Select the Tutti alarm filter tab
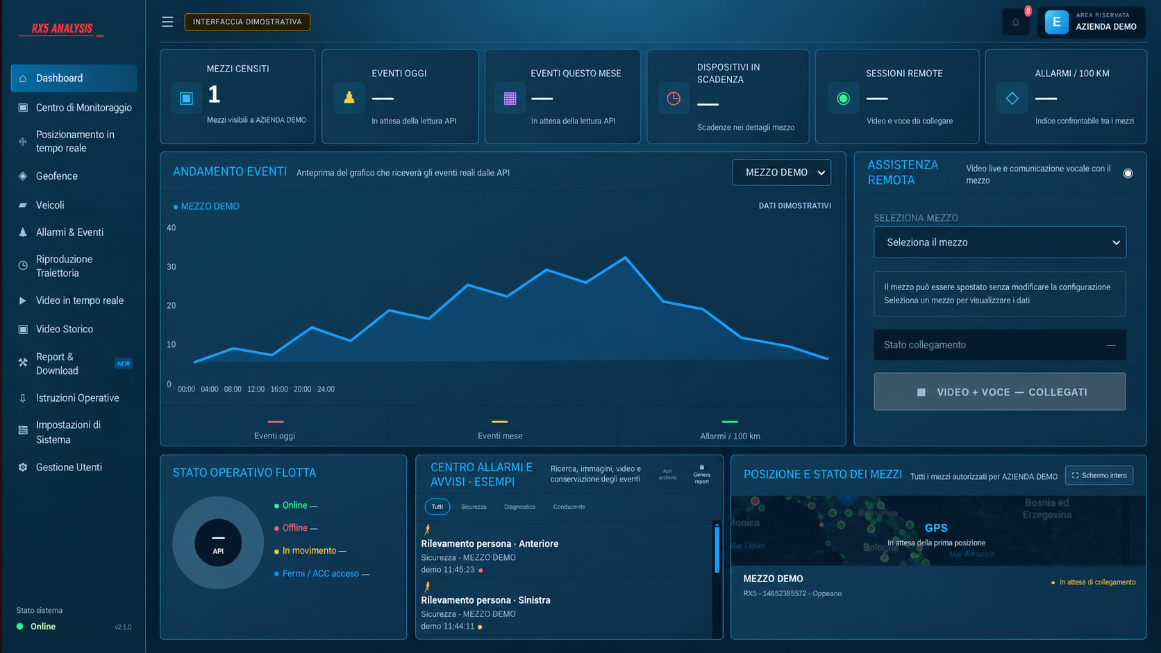This screenshot has width=1161, height=653. (437, 507)
